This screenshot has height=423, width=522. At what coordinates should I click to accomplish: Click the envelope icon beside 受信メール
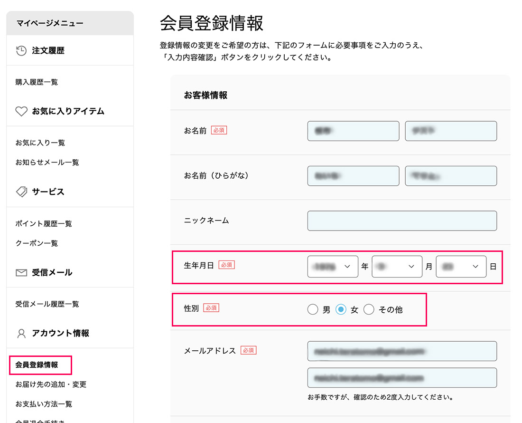[x=21, y=273]
